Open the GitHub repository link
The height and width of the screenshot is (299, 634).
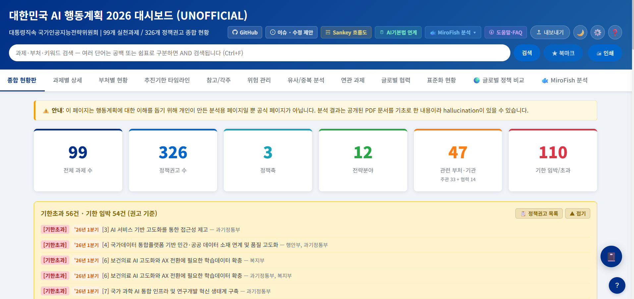245,32
